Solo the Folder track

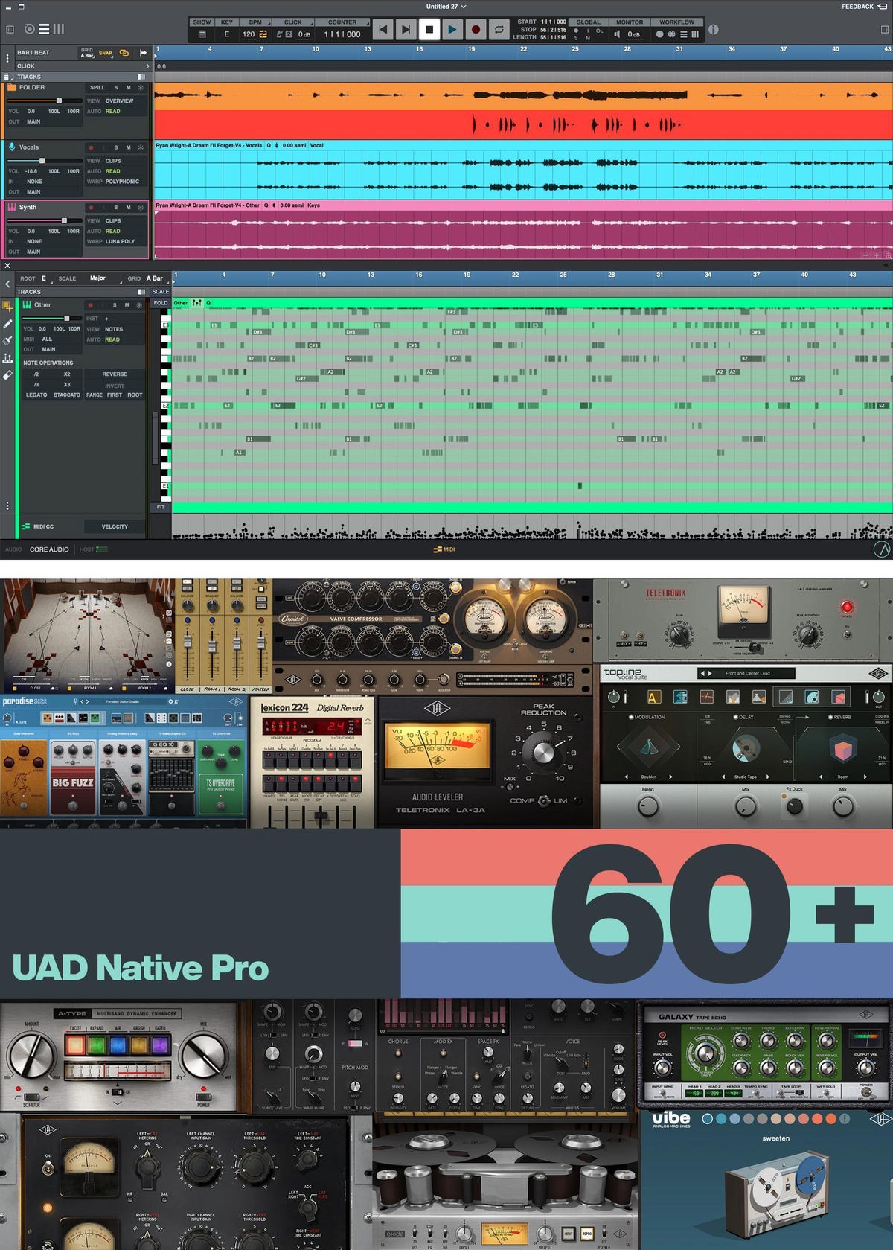116,88
